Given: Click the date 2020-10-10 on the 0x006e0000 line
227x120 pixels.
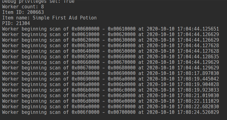Looking at the screenshot, I should [161, 107].
